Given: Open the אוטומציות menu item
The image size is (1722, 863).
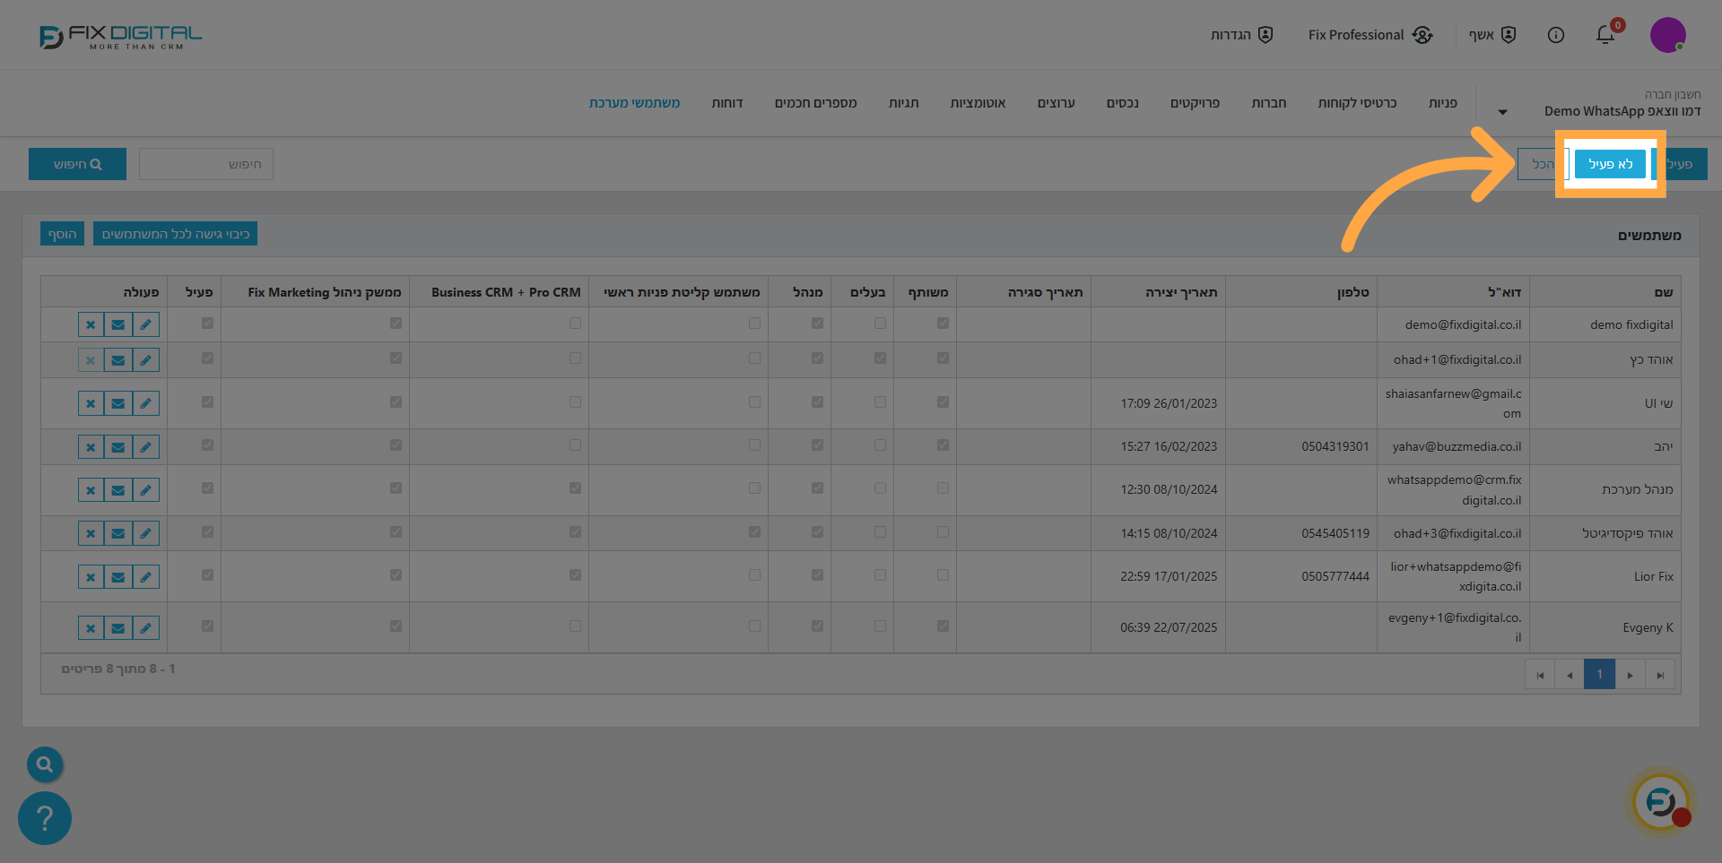Looking at the screenshot, I should coord(978,103).
